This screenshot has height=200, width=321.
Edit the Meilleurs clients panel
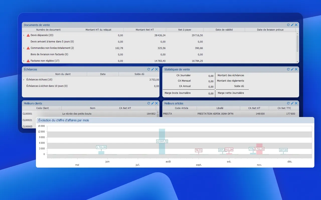point(152,103)
